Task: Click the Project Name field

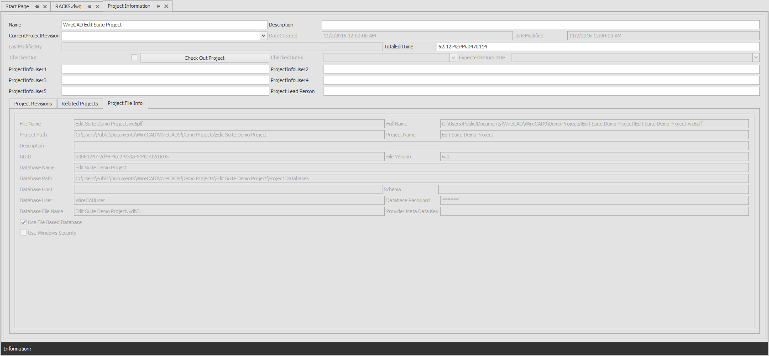Action: tap(595, 135)
